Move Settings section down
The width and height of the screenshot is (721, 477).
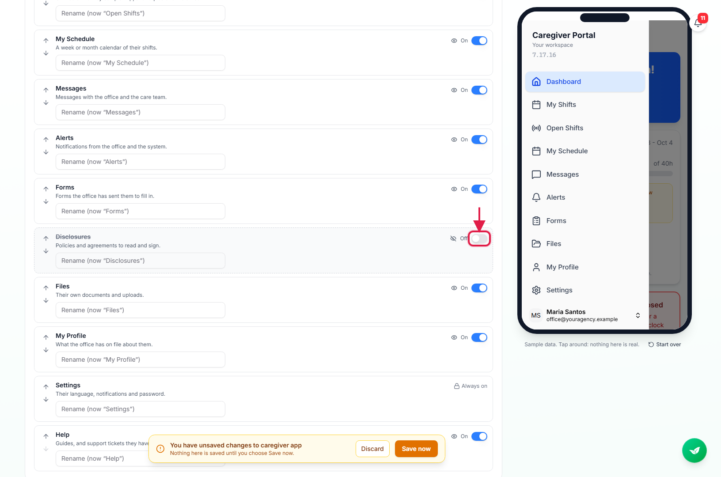46,399
